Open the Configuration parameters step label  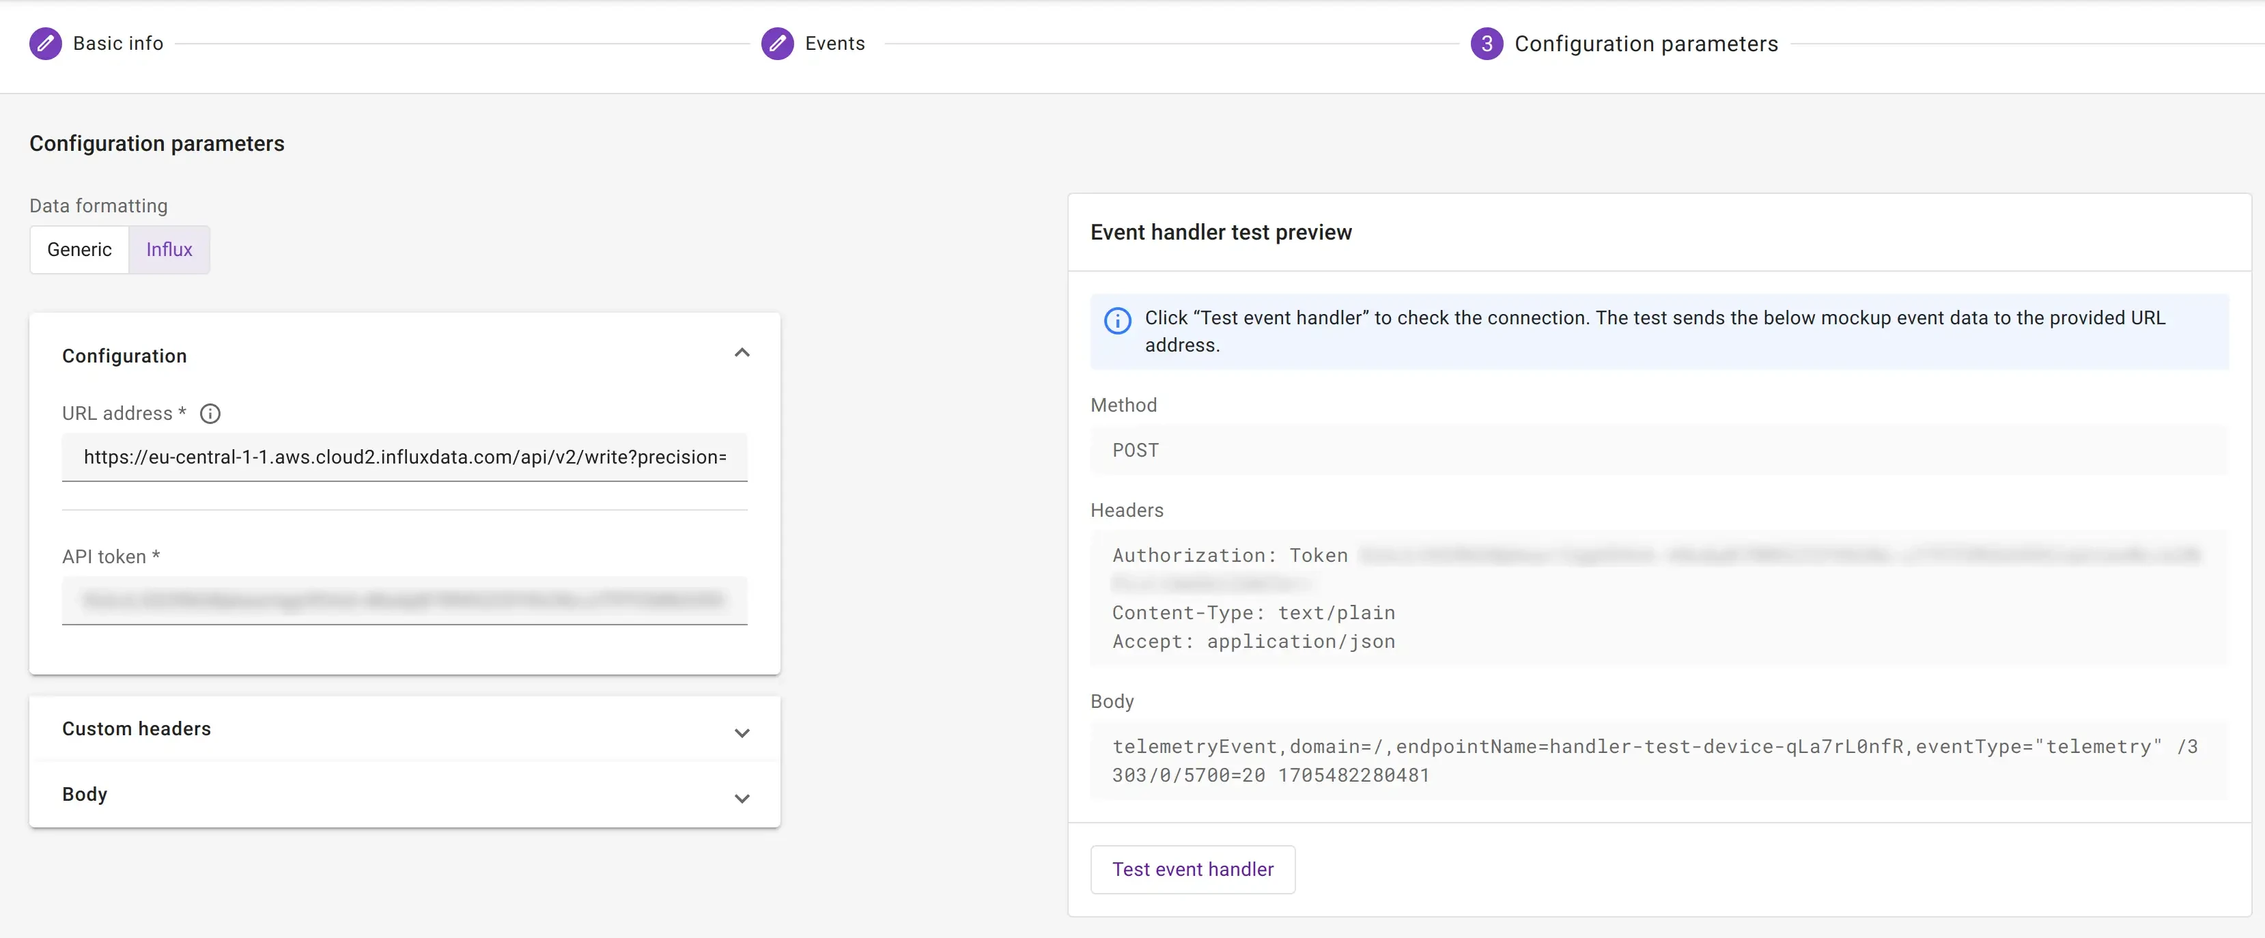tap(1646, 43)
